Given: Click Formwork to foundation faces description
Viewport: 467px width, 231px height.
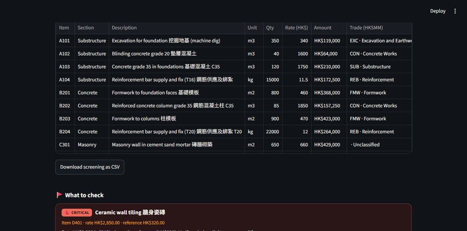Looking at the screenshot, I should point(177,93).
